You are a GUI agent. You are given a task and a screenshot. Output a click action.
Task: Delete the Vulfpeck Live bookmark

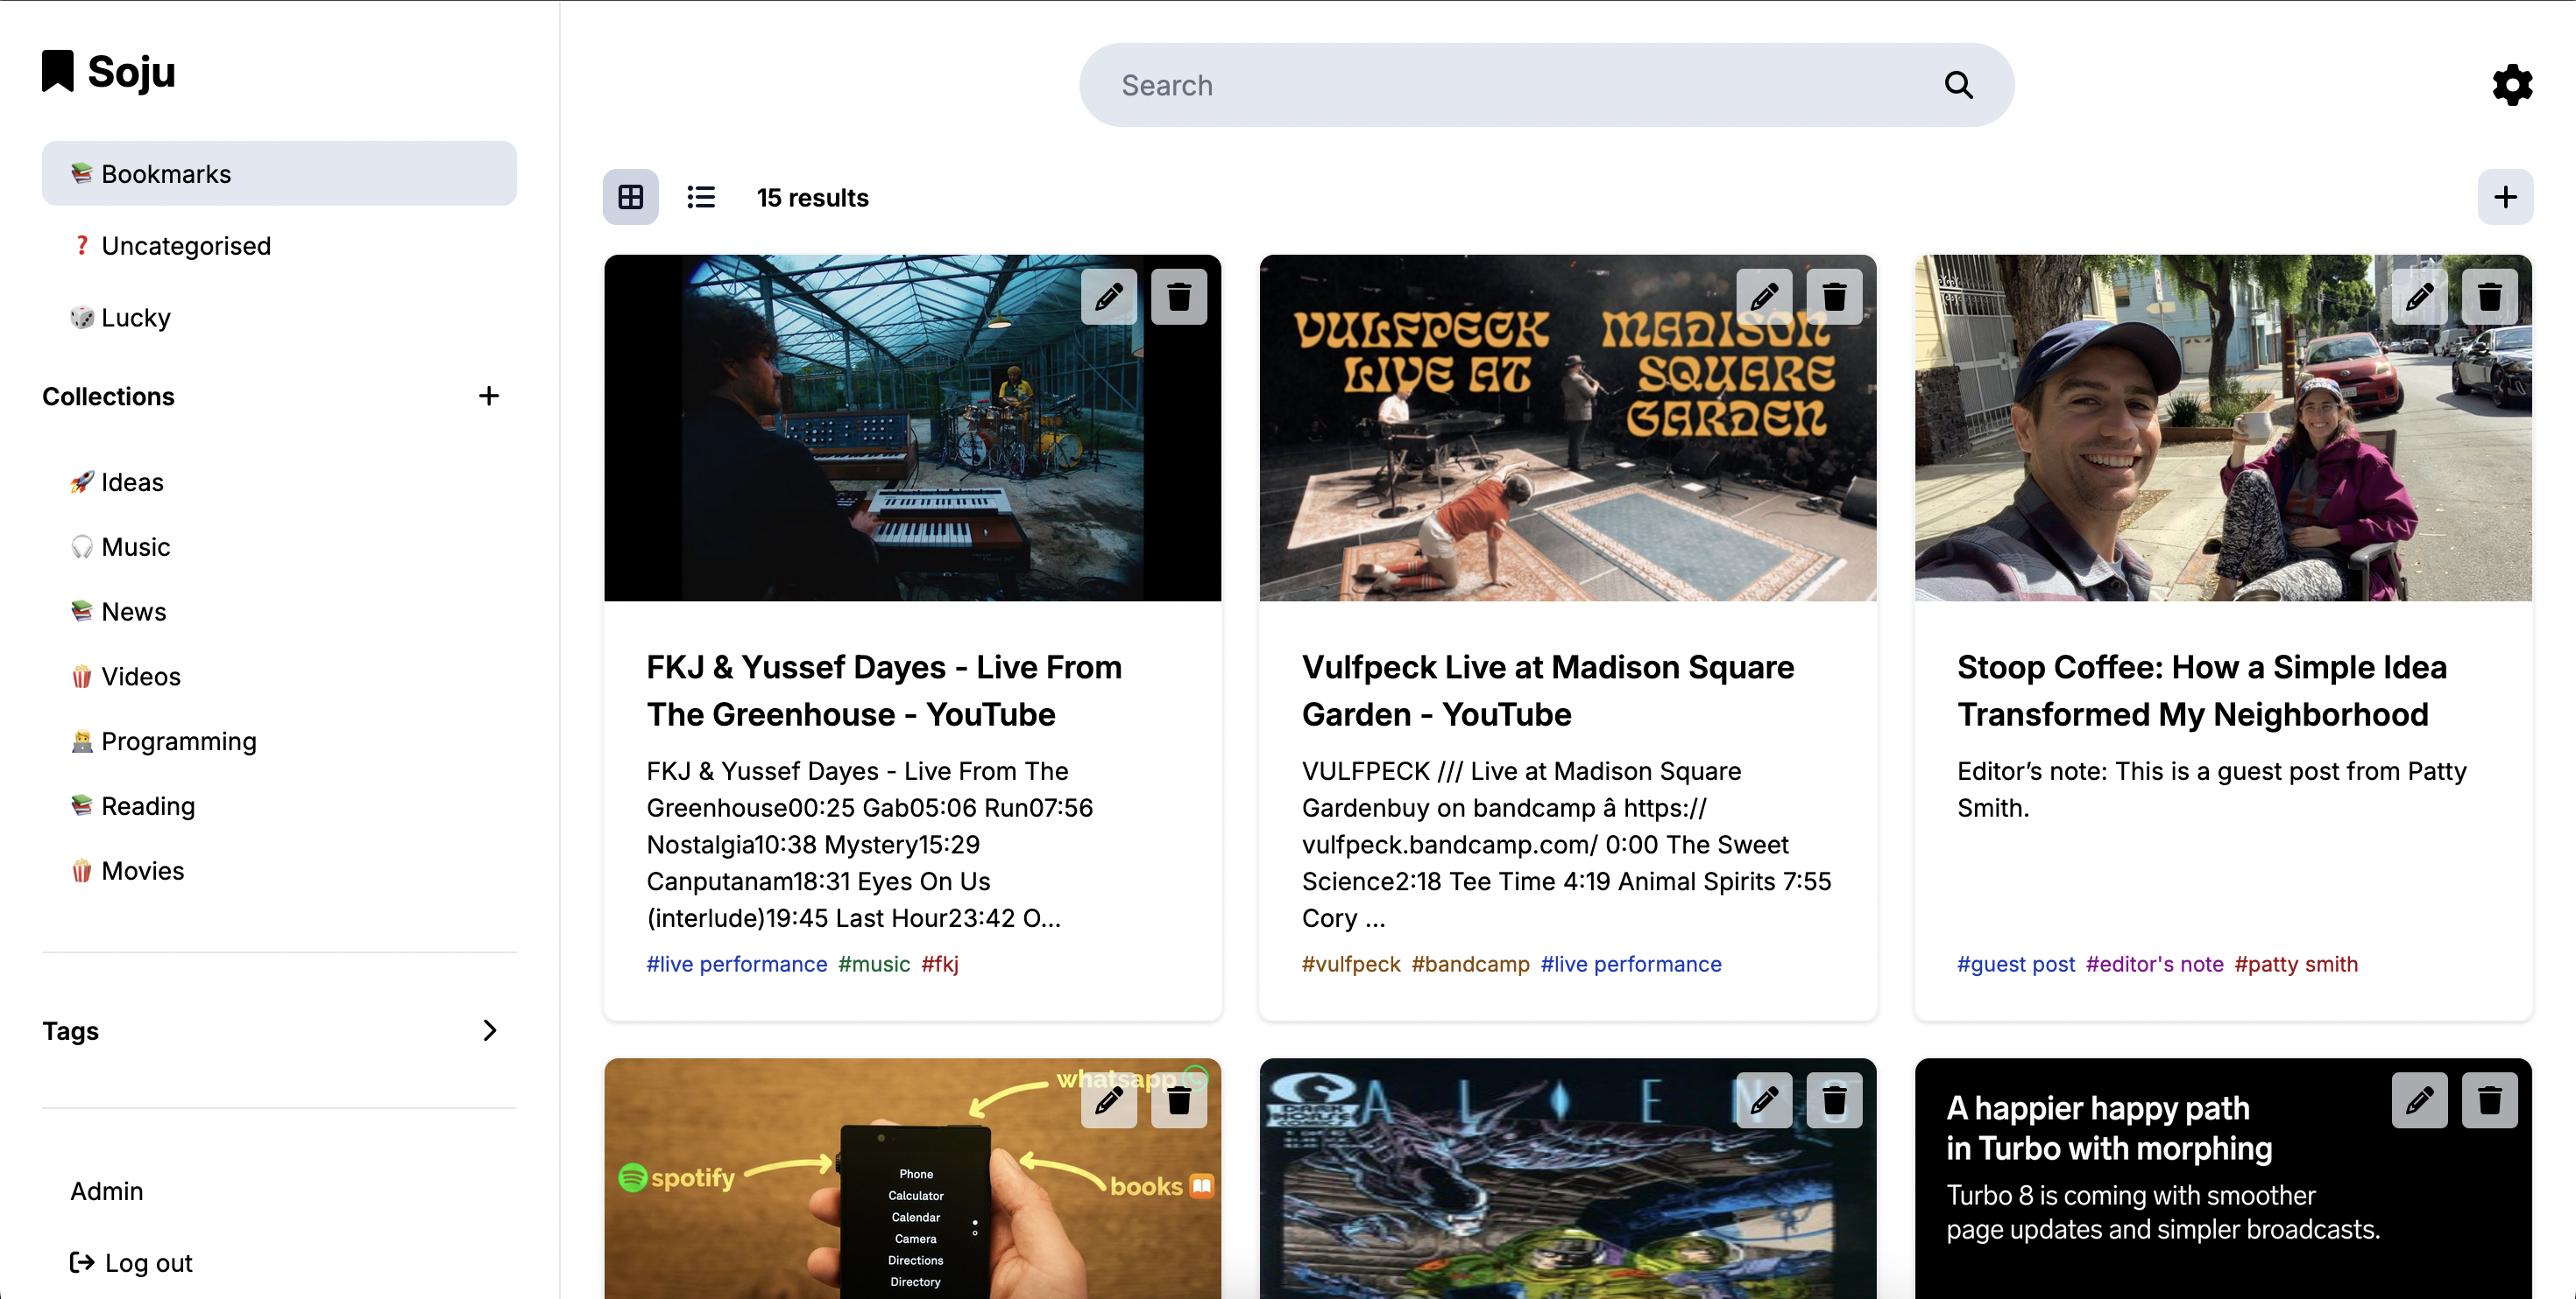pyautogui.click(x=1834, y=297)
